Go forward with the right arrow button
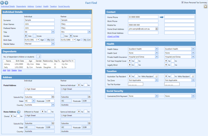This screenshot has height=136, width=208. [6, 3]
